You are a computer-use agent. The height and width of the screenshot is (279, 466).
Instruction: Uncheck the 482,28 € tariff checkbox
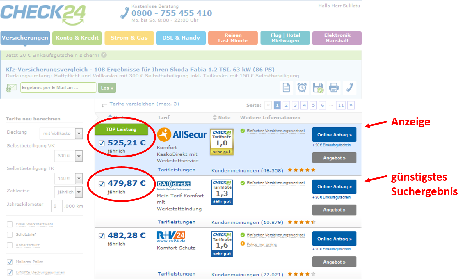click(102, 236)
